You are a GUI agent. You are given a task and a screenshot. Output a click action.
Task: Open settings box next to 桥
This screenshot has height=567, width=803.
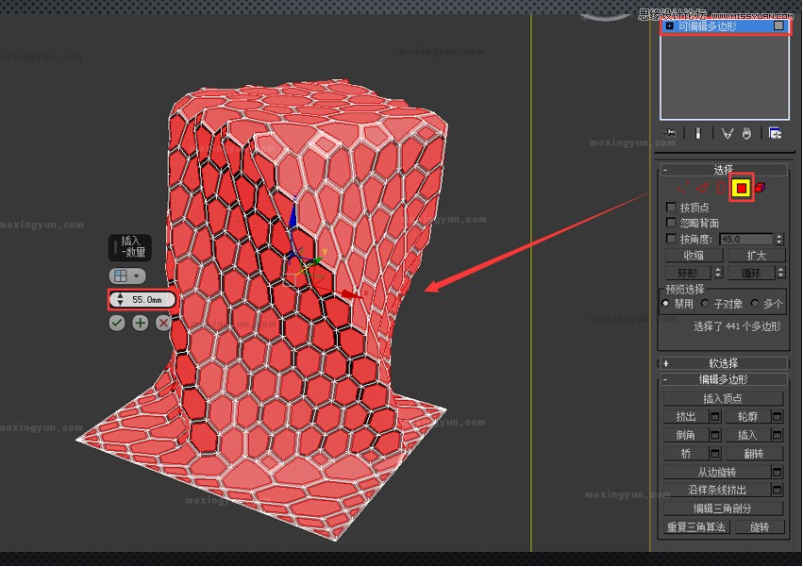tap(715, 453)
